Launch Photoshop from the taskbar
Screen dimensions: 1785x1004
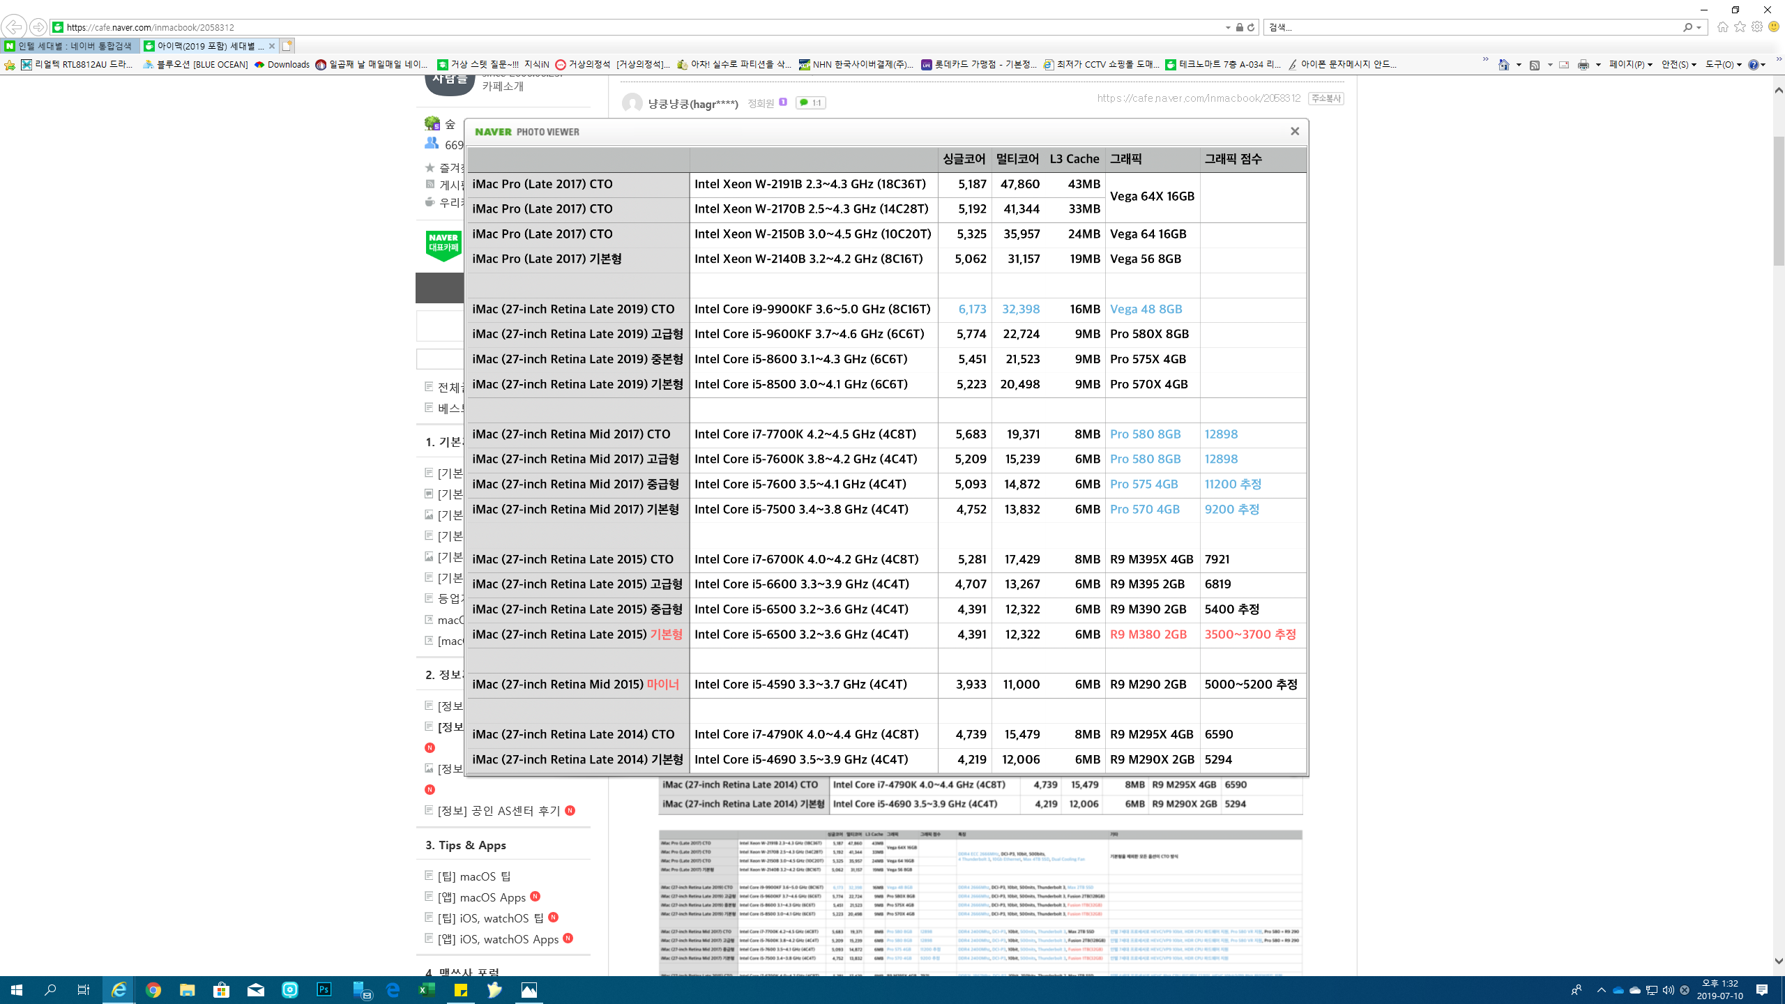click(324, 989)
